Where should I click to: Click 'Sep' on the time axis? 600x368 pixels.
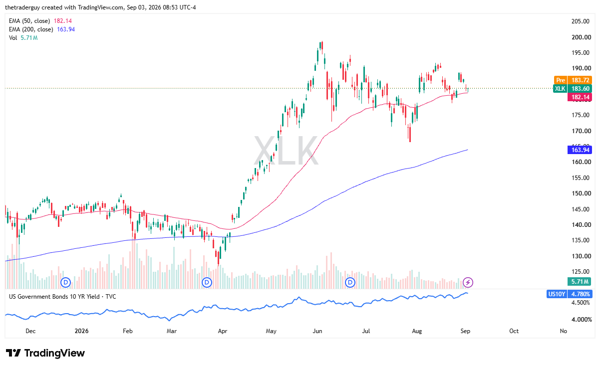(x=465, y=331)
